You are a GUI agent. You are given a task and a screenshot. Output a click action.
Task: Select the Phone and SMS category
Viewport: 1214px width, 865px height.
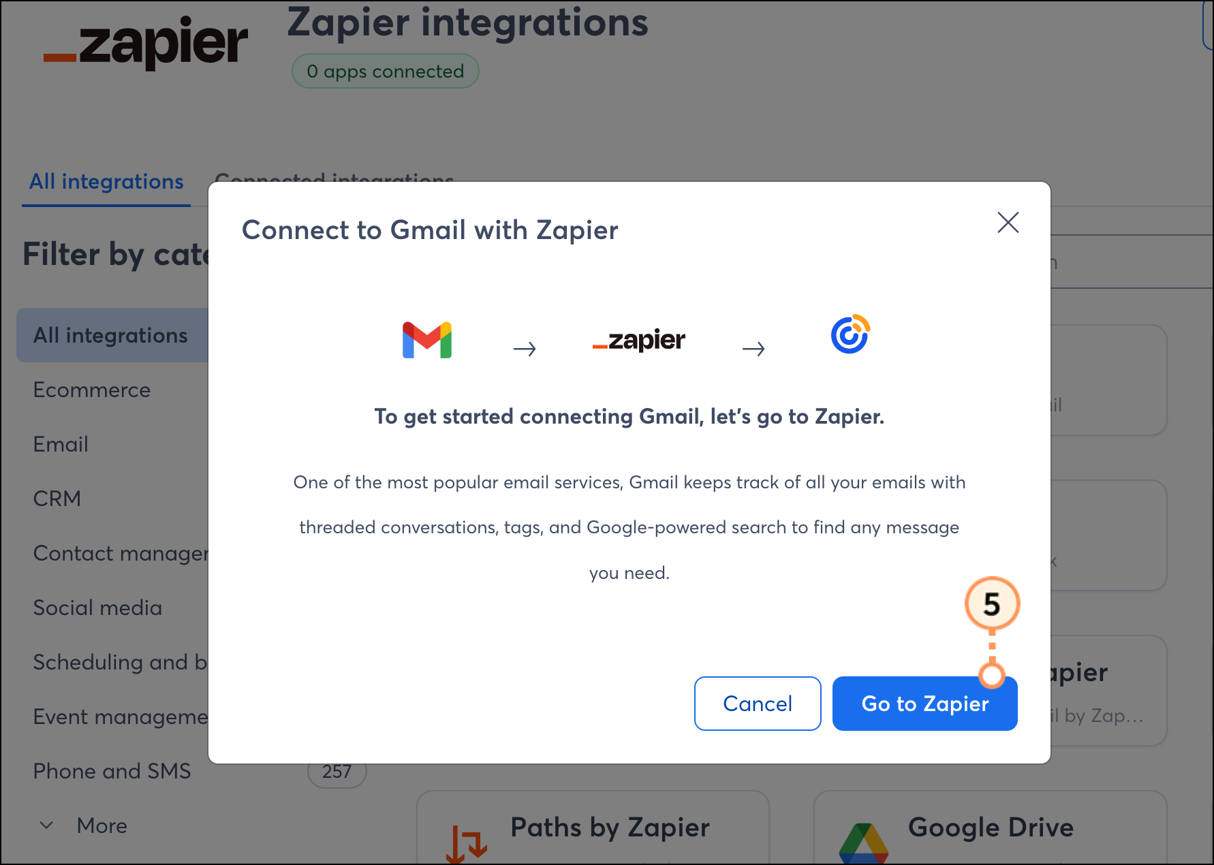pyautogui.click(x=112, y=771)
